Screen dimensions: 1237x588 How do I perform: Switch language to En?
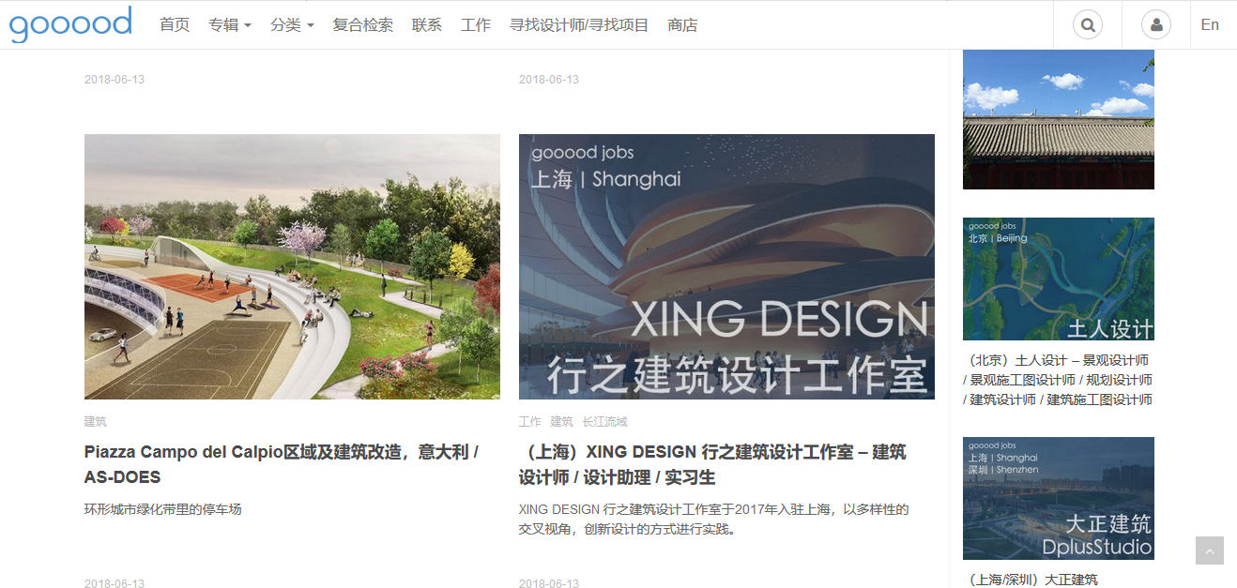1210,25
